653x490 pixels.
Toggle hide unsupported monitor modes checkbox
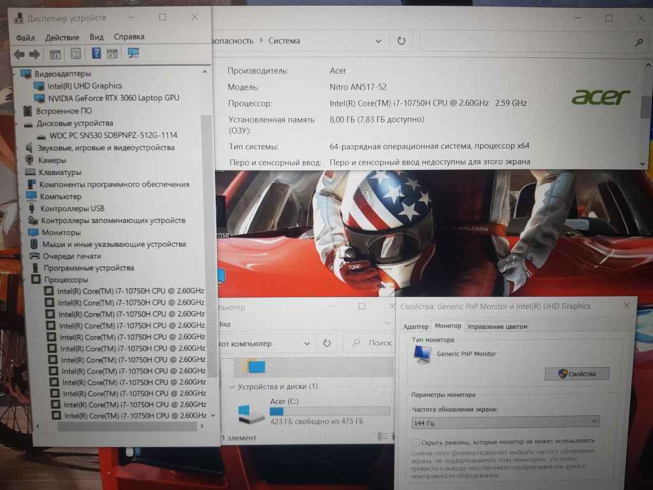coord(416,442)
